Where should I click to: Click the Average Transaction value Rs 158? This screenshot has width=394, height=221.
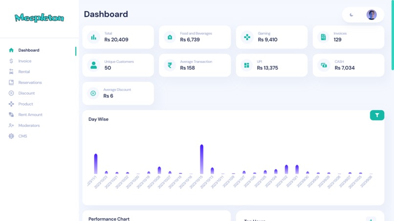[x=187, y=68]
